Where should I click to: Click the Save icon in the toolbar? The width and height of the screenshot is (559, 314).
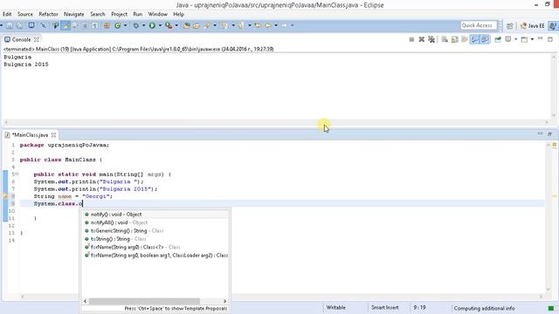tap(10, 25)
